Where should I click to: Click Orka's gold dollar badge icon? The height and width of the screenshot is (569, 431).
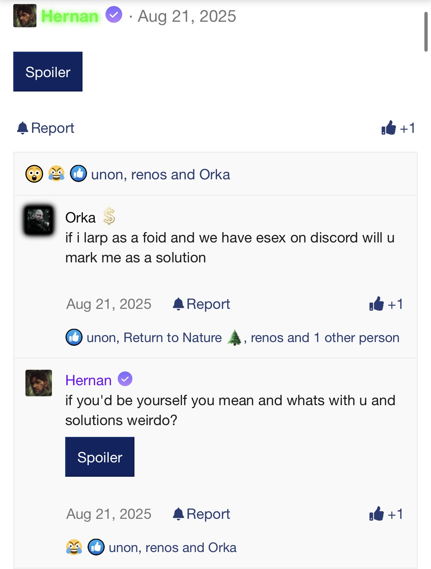tap(109, 216)
